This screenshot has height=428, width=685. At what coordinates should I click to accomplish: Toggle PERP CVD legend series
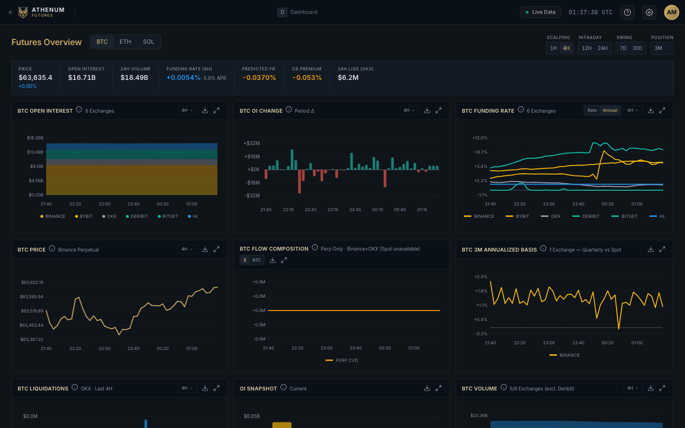342,360
